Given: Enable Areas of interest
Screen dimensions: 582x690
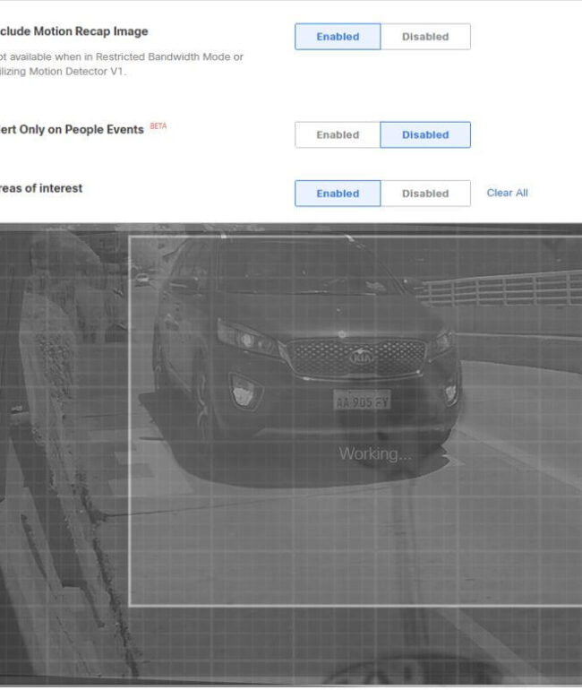Looking at the screenshot, I should (338, 194).
